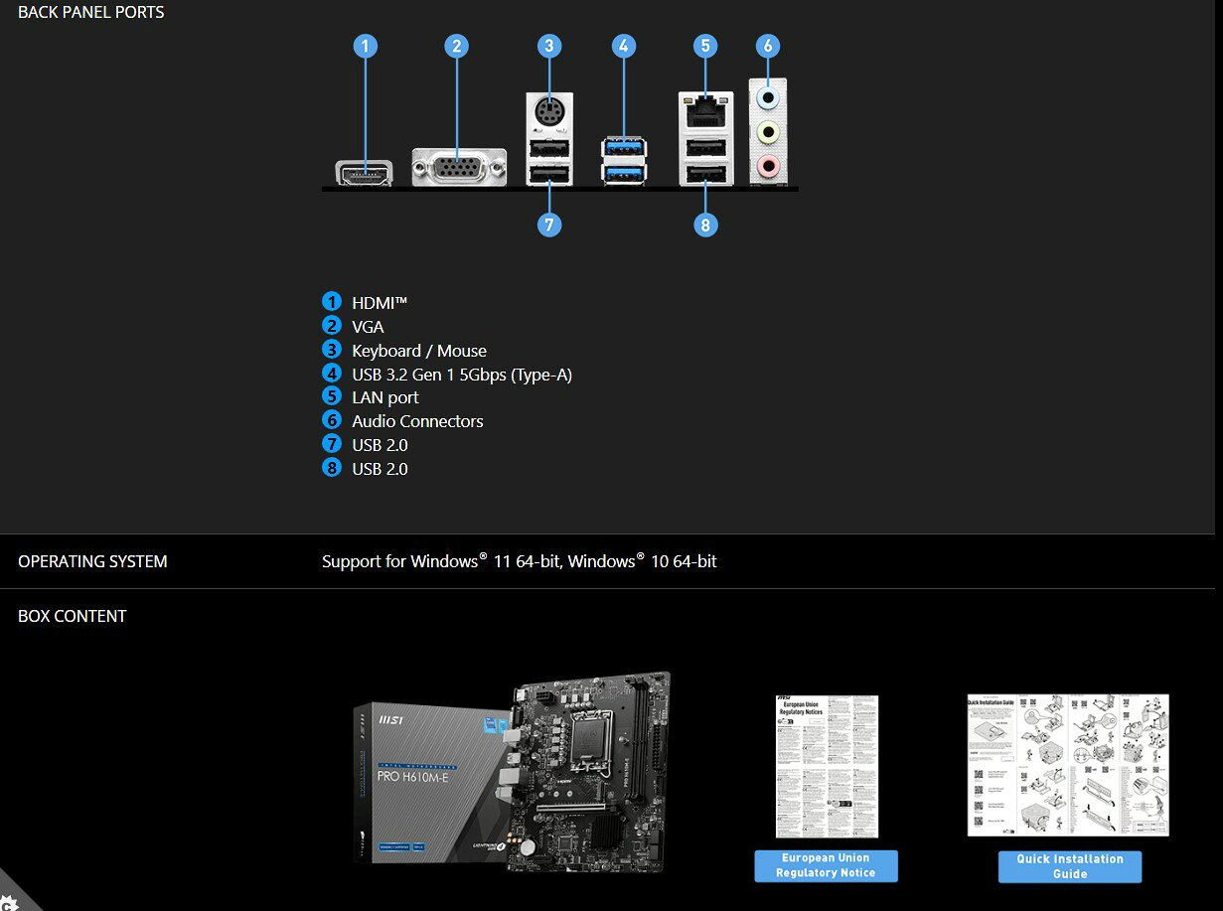1223x911 pixels.
Task: Click the "HDMI™" legend text
Action: tap(380, 303)
